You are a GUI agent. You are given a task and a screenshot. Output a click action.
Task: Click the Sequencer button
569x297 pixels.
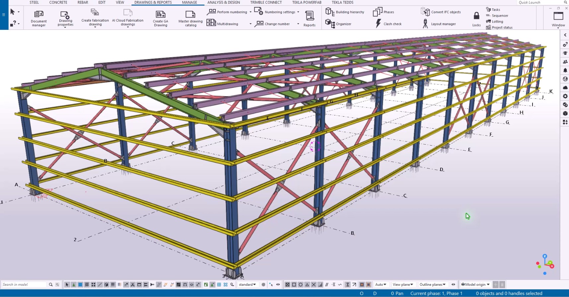click(x=497, y=16)
